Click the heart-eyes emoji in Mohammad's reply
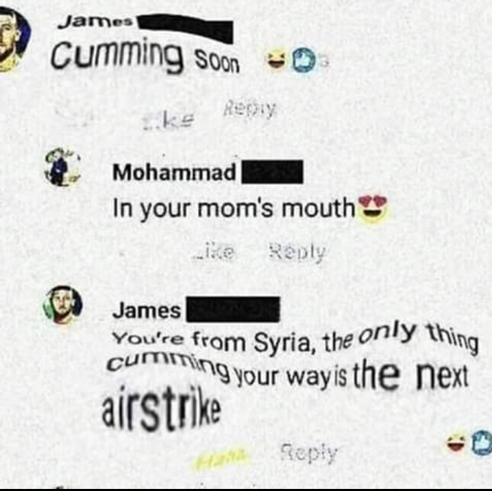Screen dimensions: 492x491 tap(373, 210)
